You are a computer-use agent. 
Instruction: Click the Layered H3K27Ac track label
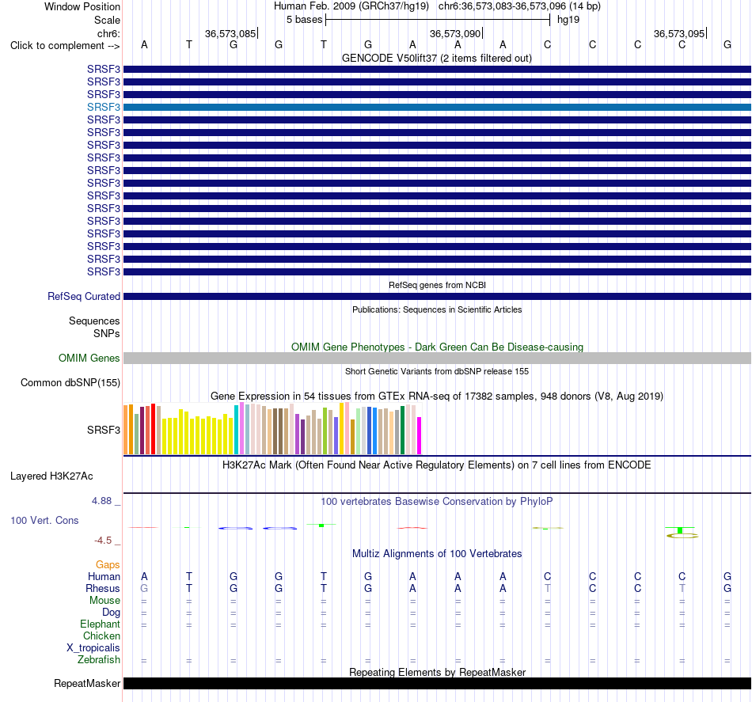pyautogui.click(x=51, y=476)
